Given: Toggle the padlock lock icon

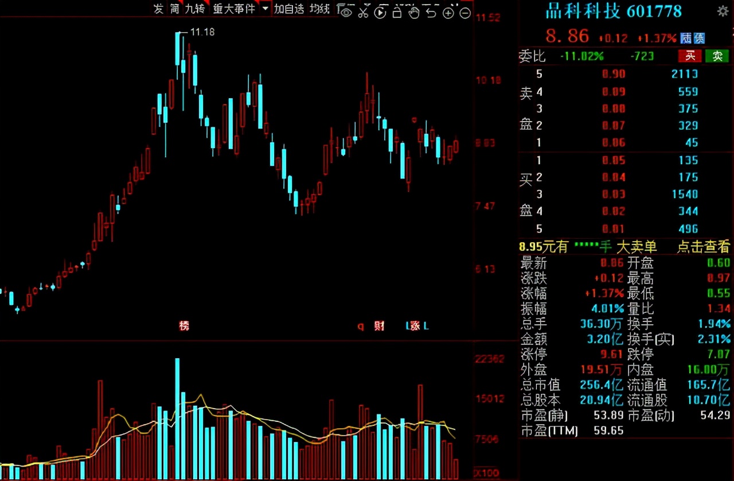Looking at the screenshot, I should (x=397, y=11).
